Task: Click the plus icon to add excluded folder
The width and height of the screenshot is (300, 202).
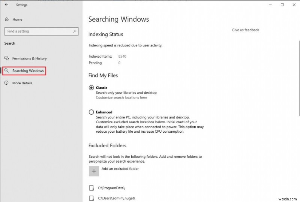Action: (94, 171)
